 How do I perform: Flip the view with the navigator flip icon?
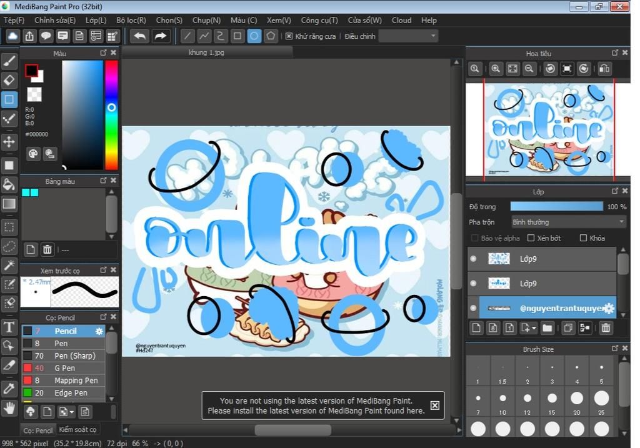point(604,69)
